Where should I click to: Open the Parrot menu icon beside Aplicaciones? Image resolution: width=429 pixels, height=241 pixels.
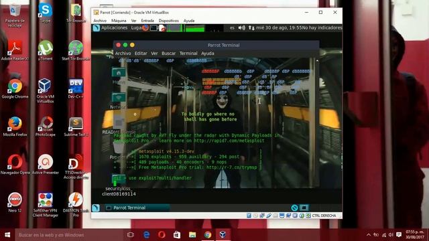pos(97,28)
